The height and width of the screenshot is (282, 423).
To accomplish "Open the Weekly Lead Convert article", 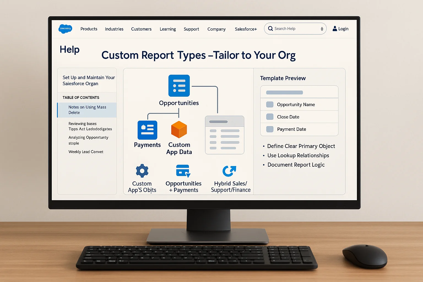I will (x=86, y=152).
